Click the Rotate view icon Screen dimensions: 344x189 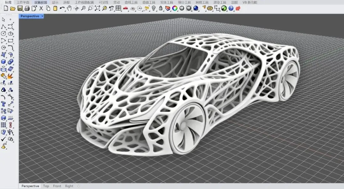[x=76, y=8]
